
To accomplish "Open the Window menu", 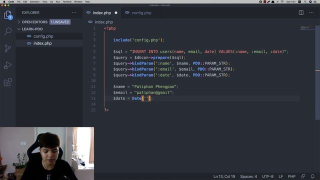I will (78, 1).
